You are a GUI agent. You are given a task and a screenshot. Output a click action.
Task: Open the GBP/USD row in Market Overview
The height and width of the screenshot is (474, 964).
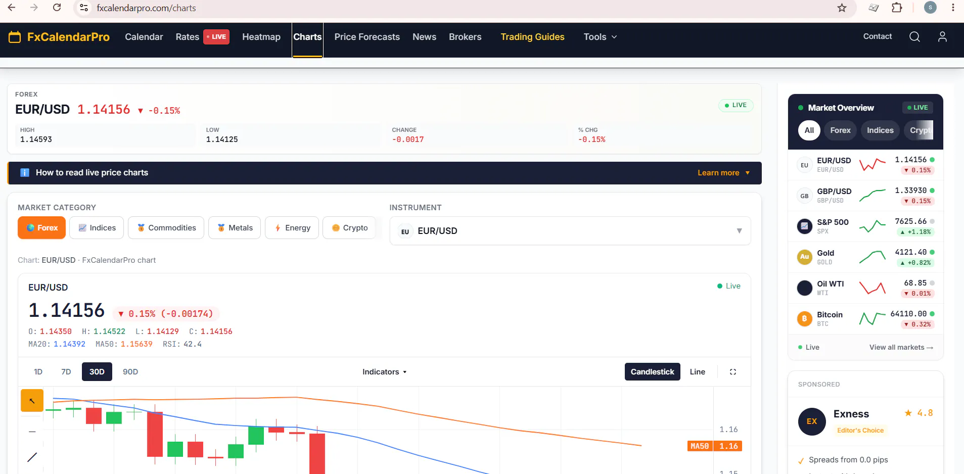tap(865, 196)
